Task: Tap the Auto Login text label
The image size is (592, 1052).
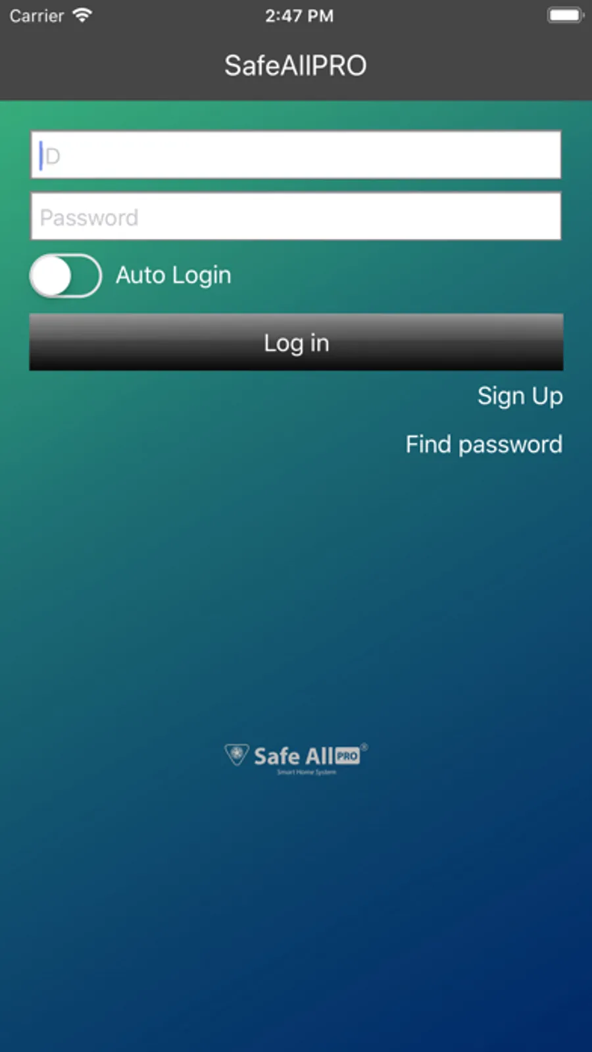Action: point(174,275)
